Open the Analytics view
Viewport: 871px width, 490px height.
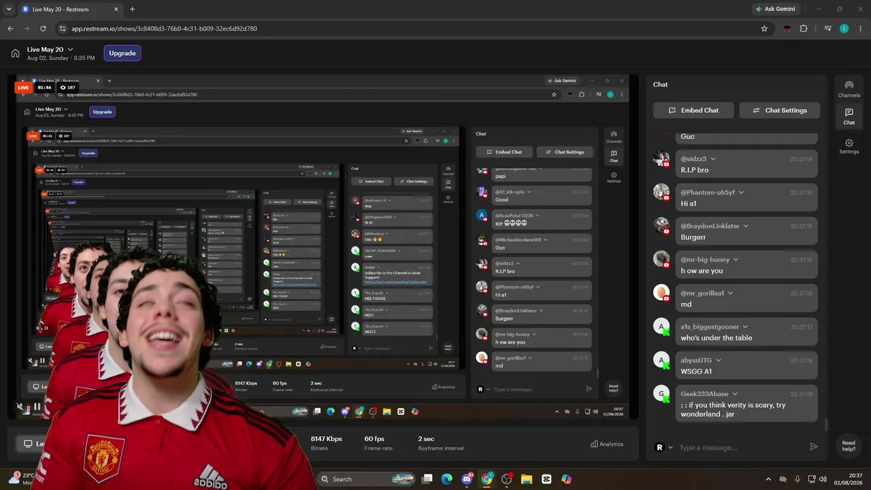(x=607, y=444)
